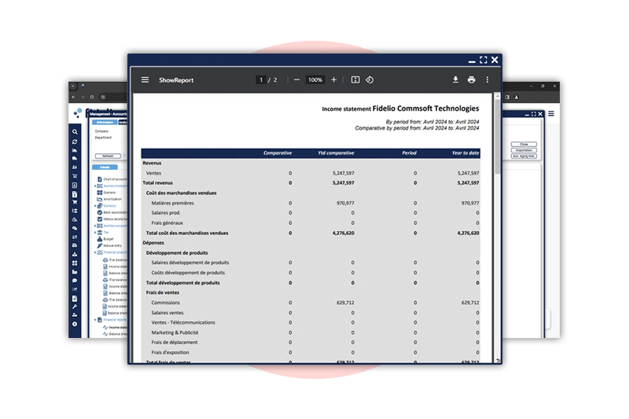Collapse the Financial reports tree node
This screenshot has height=419, width=629.
click(95, 320)
